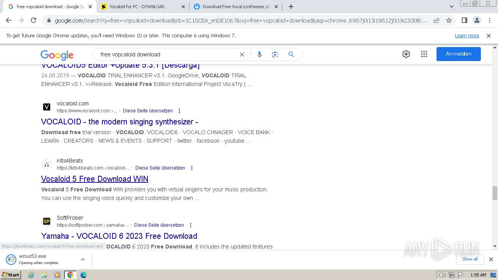Click the scrollbar down arrow

(494, 246)
